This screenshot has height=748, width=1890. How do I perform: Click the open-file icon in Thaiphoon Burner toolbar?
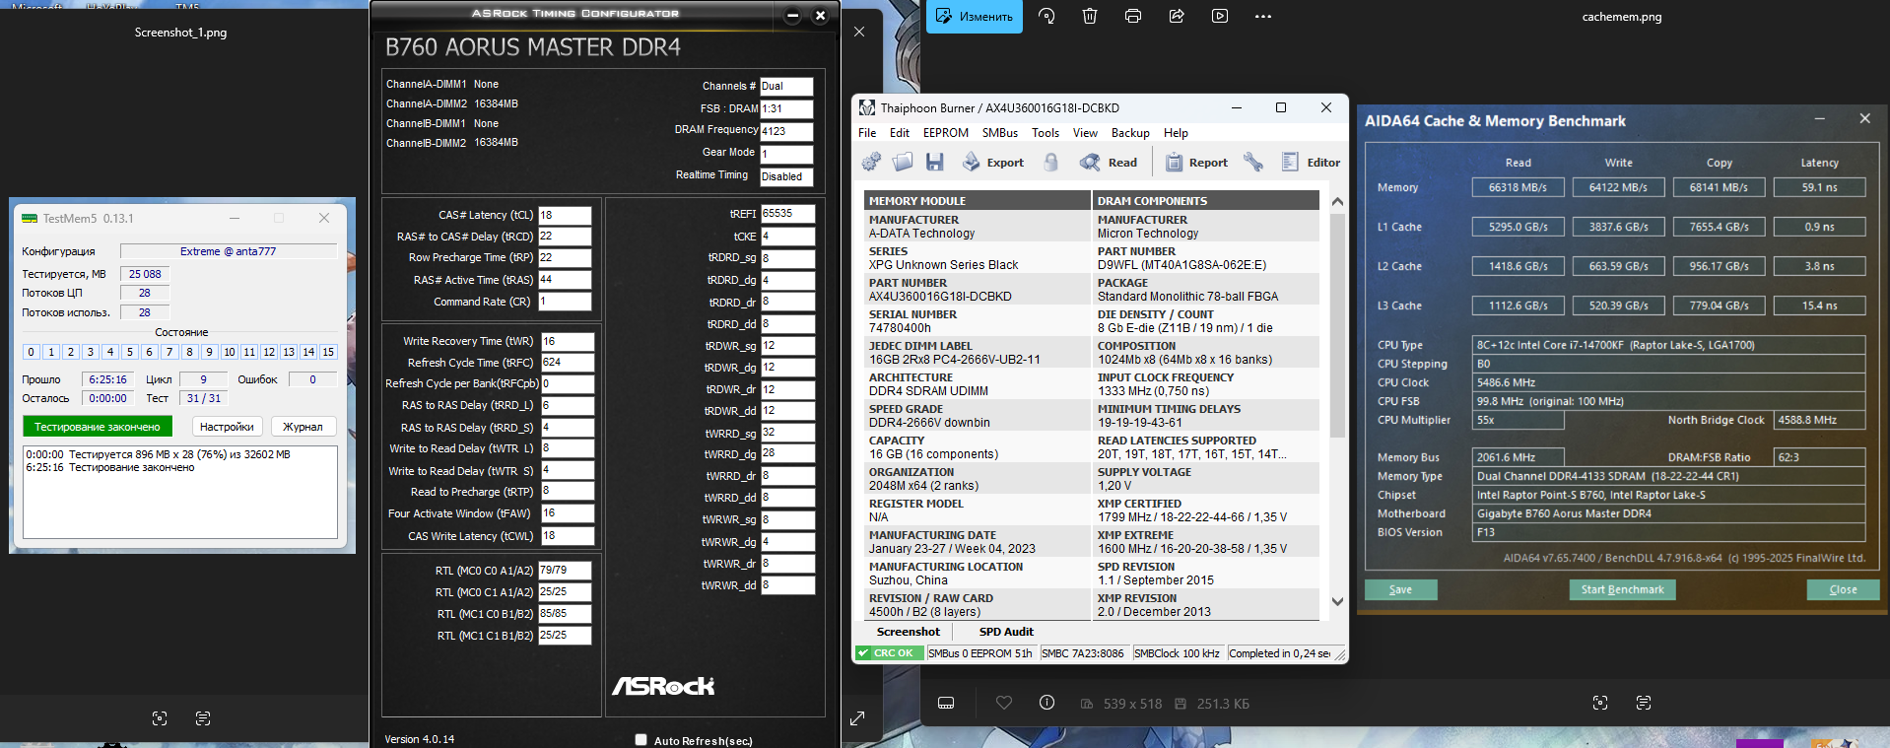tap(903, 162)
